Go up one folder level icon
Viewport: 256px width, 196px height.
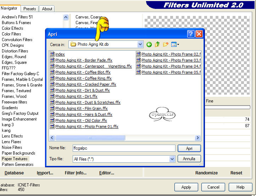coord(157,44)
